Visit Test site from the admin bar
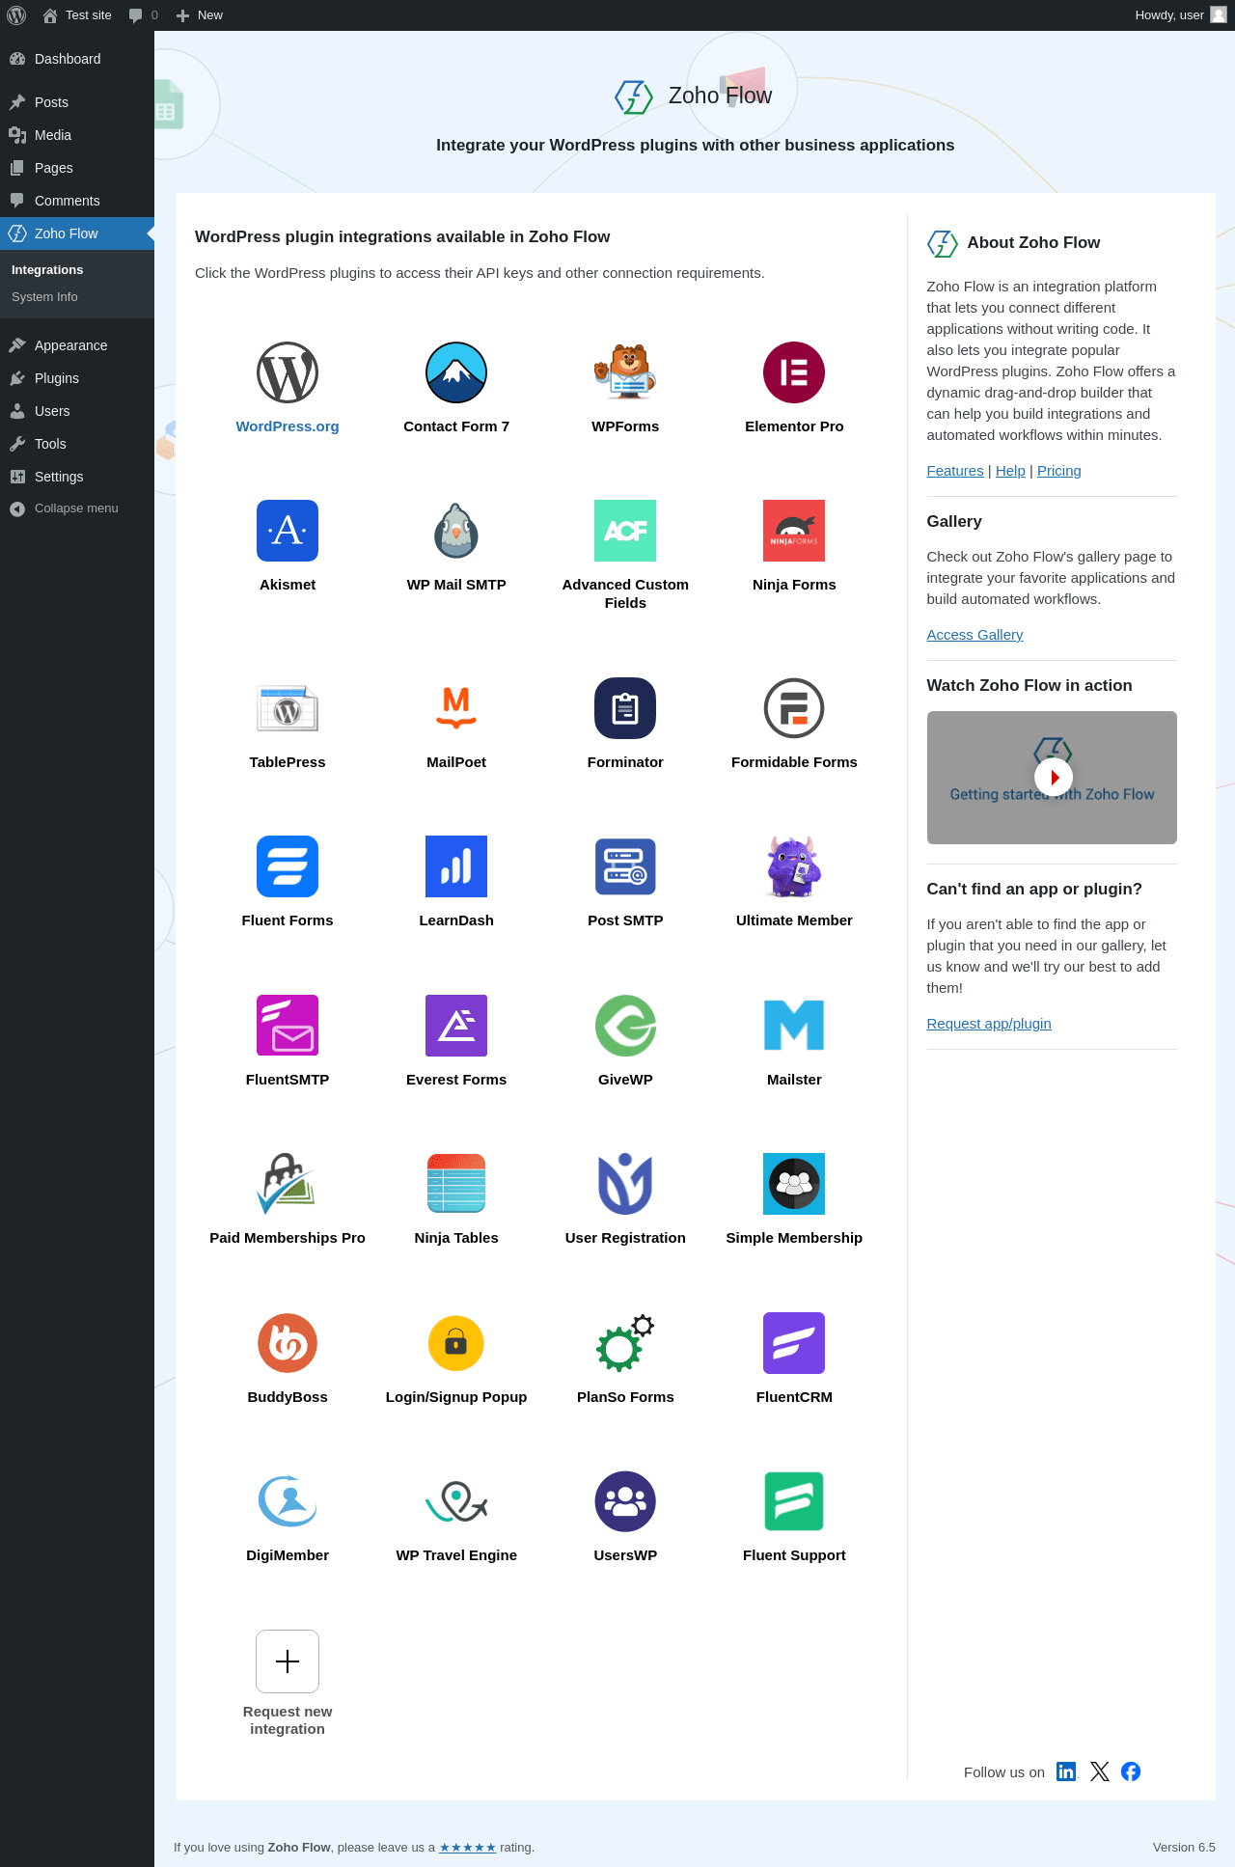 pyautogui.click(x=77, y=15)
